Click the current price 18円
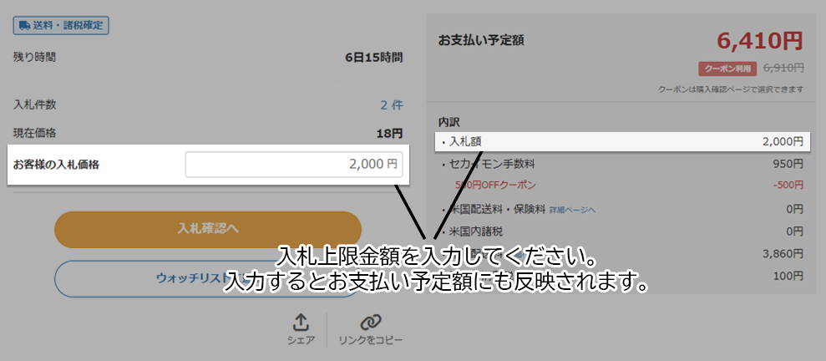 (x=390, y=134)
